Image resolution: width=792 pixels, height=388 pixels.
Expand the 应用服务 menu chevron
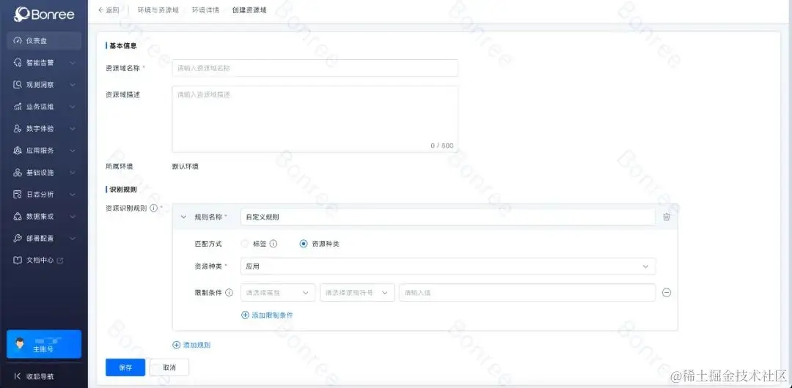point(72,150)
